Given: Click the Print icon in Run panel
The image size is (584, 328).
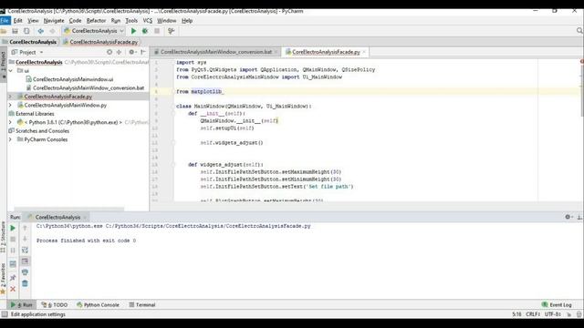Looking at the screenshot, I should tap(25, 272).
